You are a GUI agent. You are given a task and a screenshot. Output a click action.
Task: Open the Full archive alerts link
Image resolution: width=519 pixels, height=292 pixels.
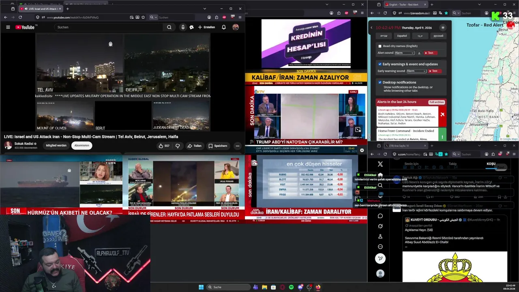coord(437,102)
